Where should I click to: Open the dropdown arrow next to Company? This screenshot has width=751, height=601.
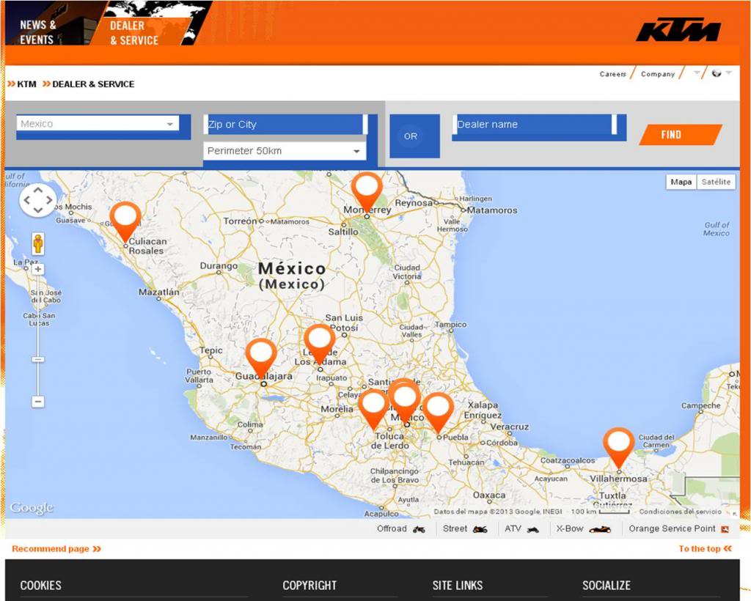click(697, 73)
